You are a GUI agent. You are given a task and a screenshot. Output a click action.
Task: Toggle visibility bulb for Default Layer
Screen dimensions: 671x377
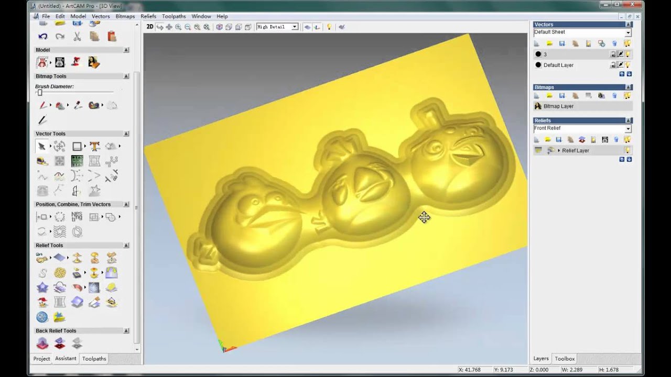point(627,65)
